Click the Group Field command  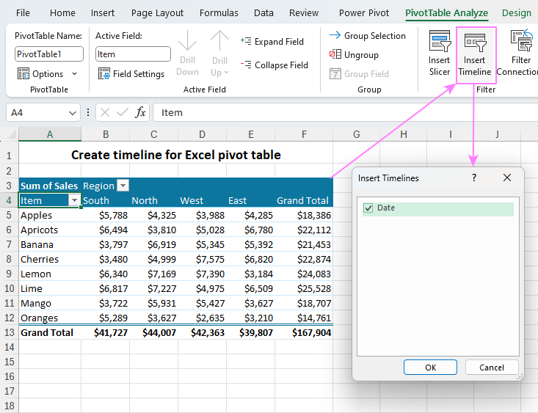point(359,74)
